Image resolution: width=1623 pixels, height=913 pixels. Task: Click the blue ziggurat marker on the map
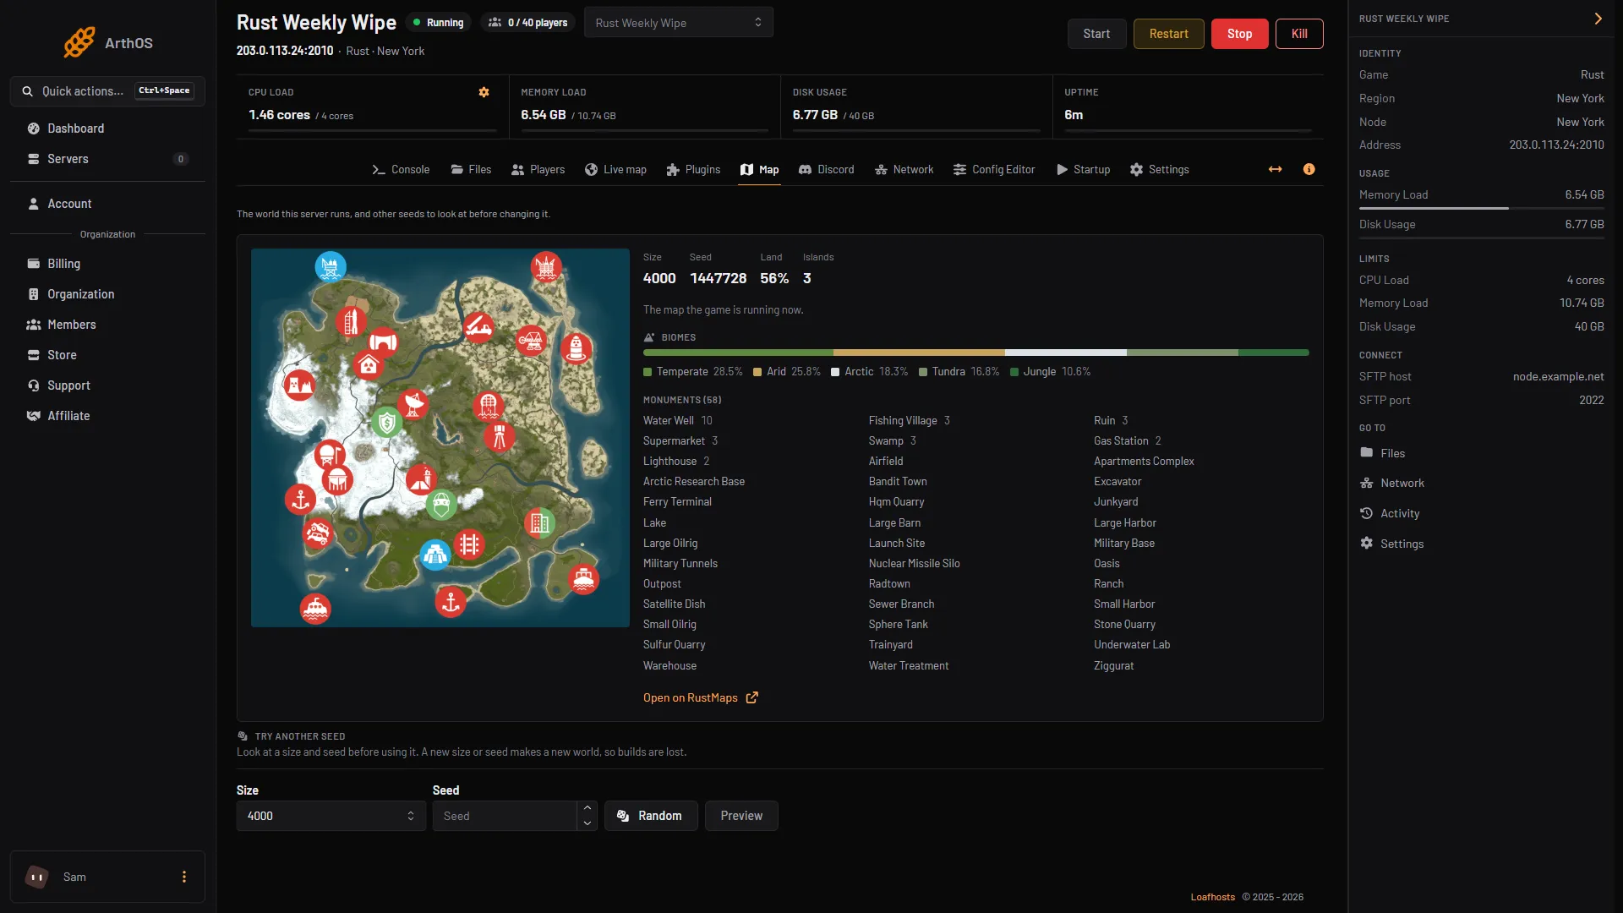click(434, 555)
